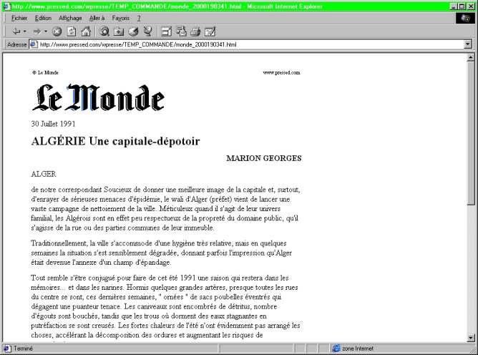Open the Favorites folder toolbar icon
This screenshot has width=478, height=355.
click(119, 31)
